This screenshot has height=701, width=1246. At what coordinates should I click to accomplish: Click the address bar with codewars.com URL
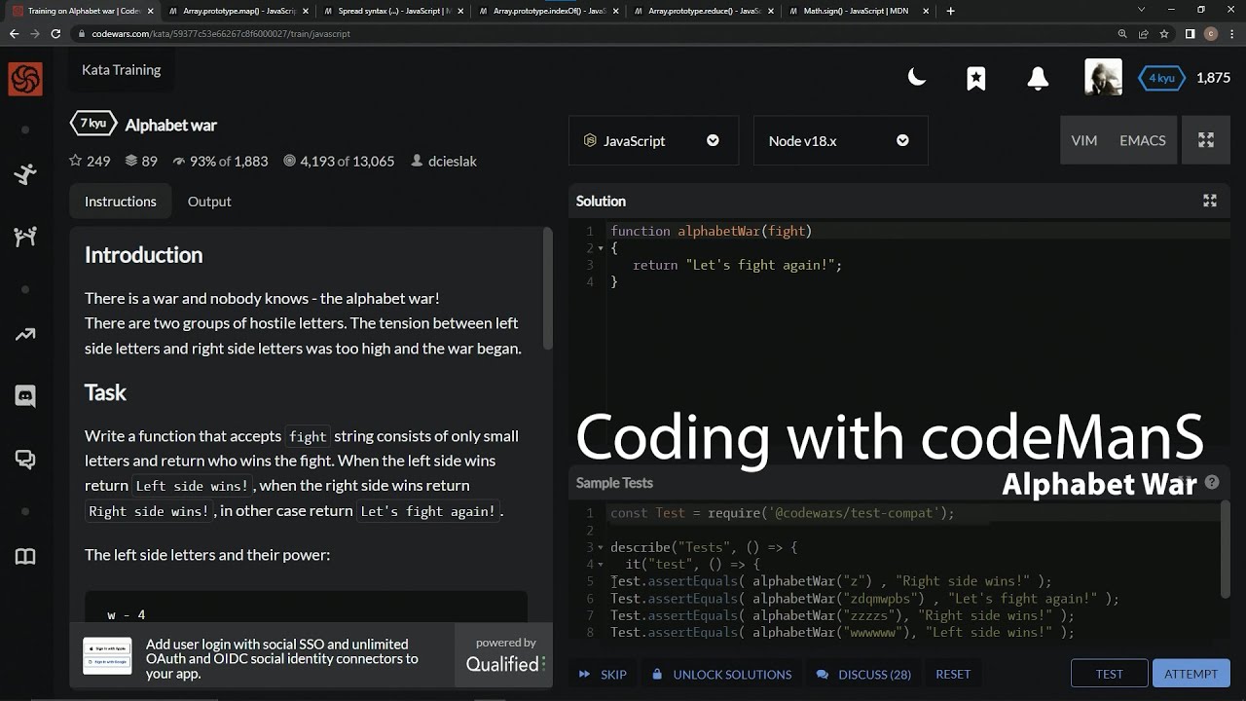pos(594,33)
